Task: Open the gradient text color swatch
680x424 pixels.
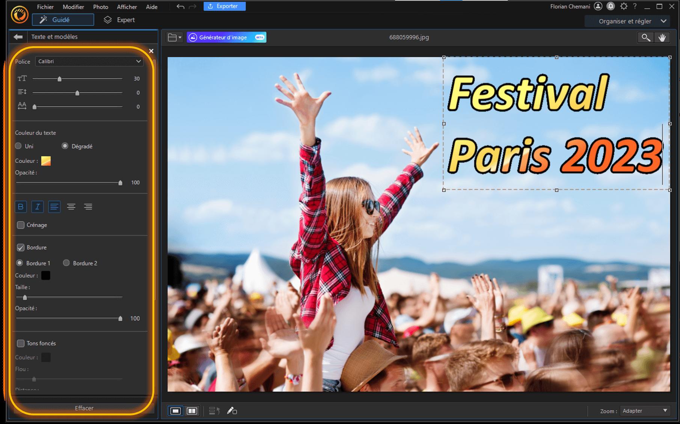Action: click(x=46, y=161)
